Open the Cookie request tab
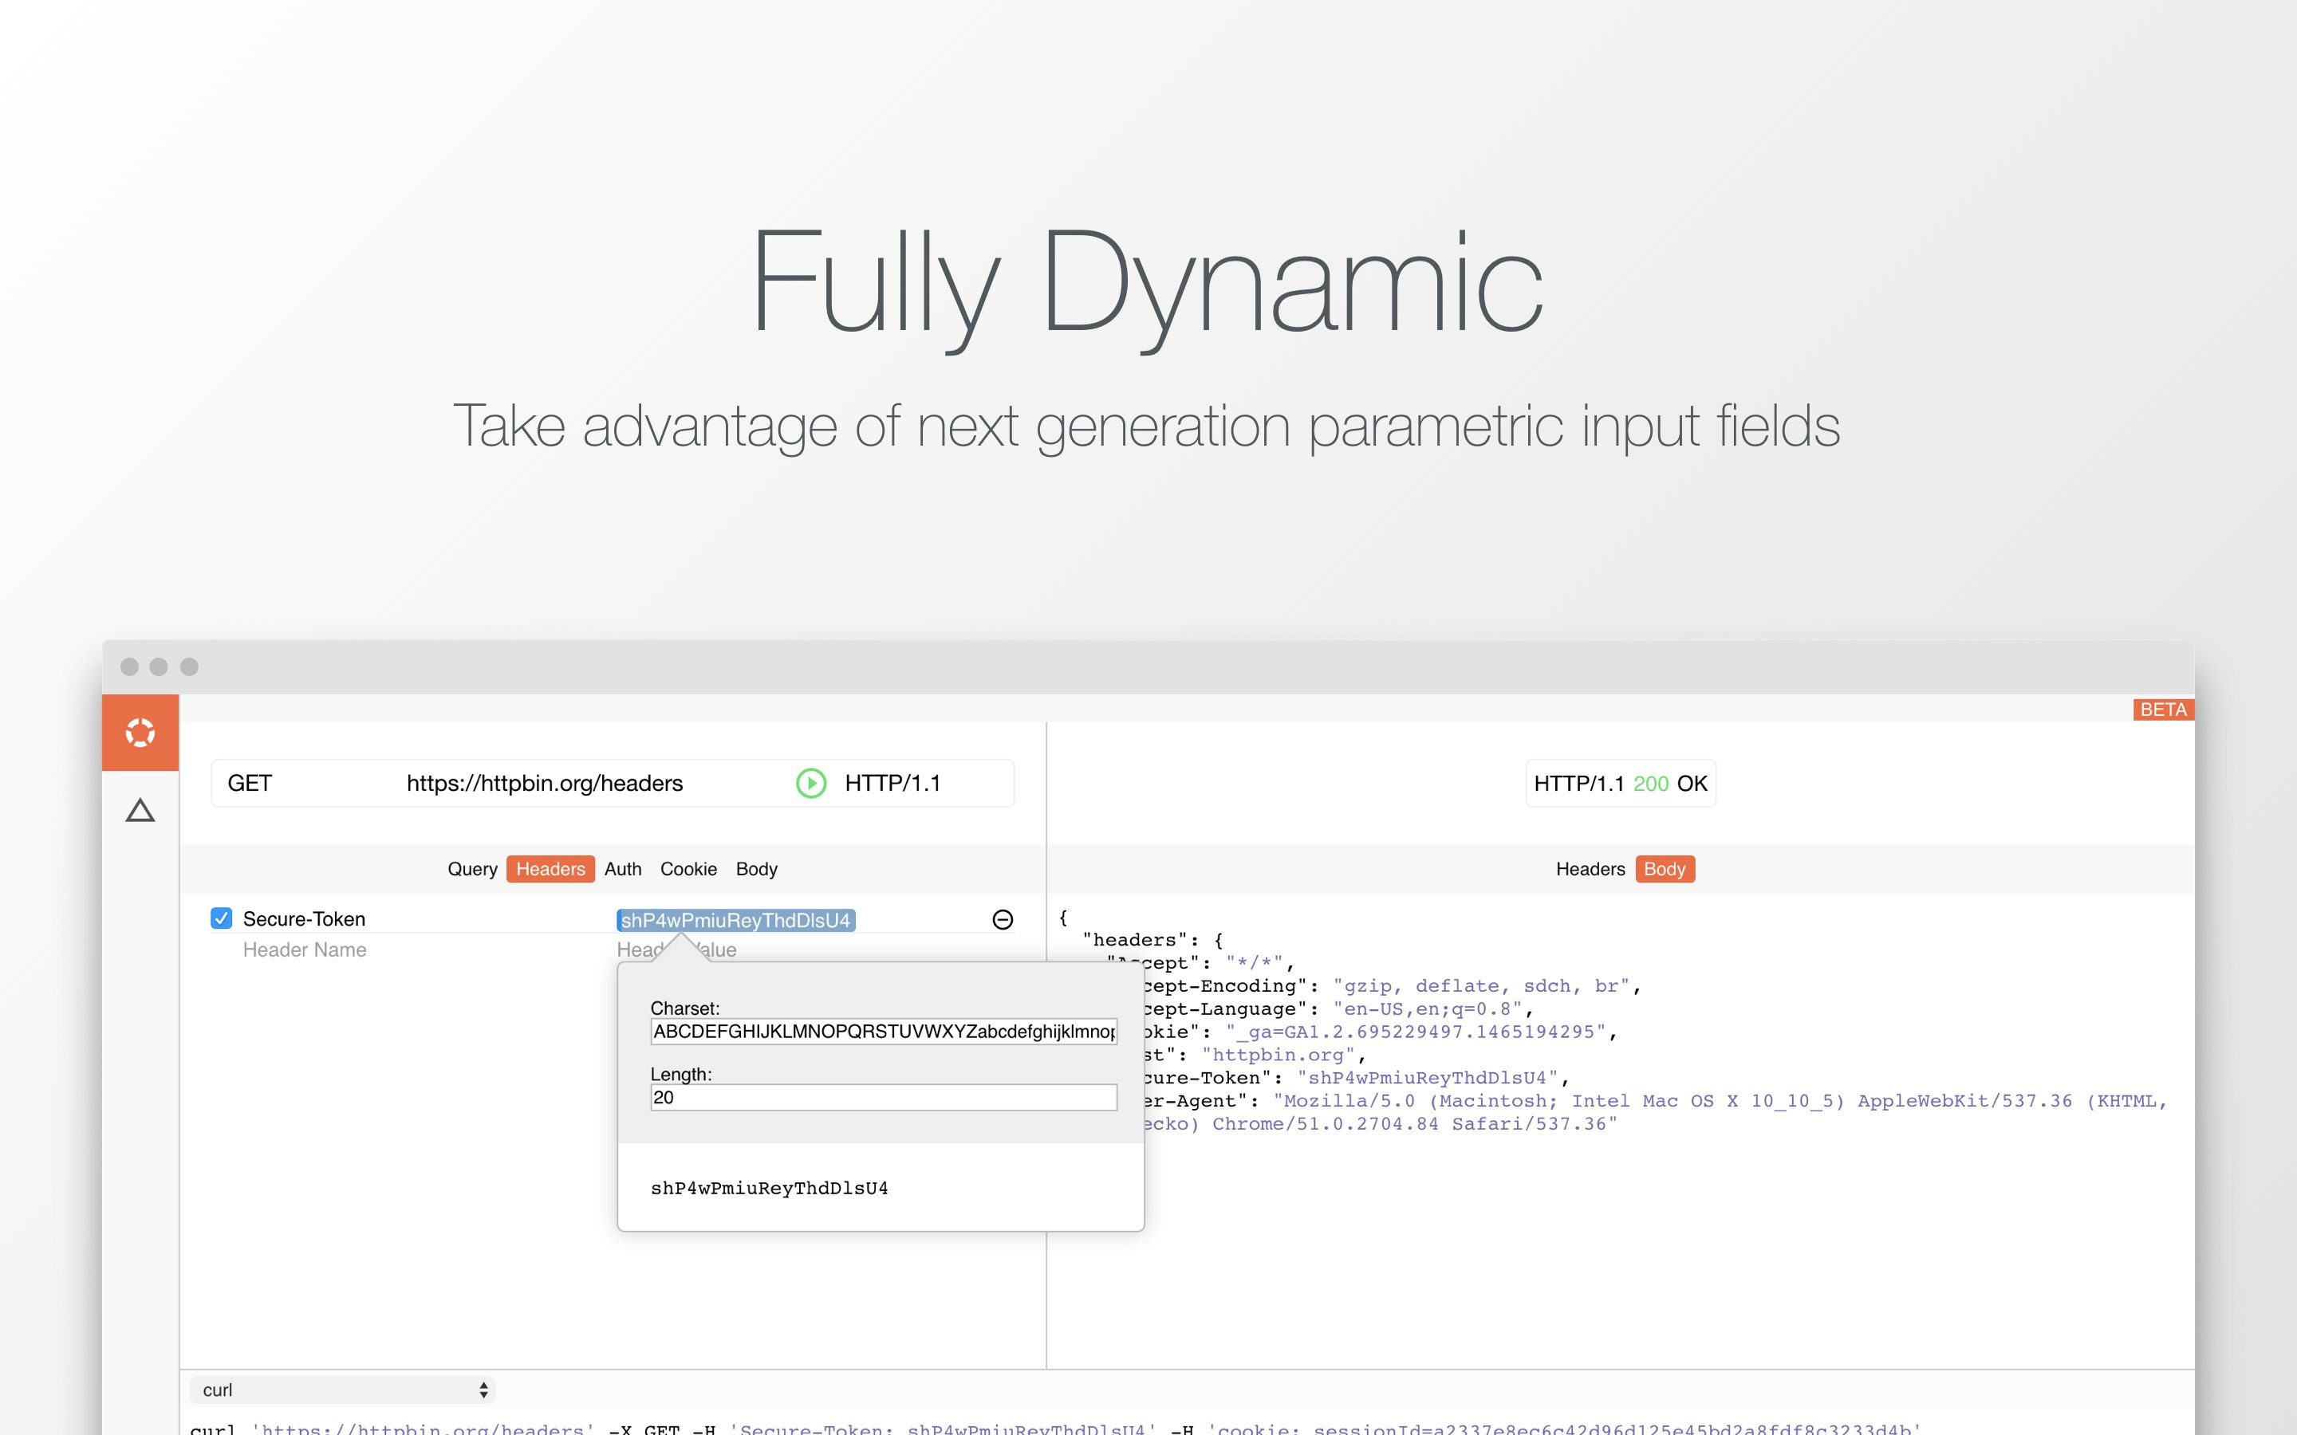The image size is (2297, 1435). pyautogui.click(x=688, y=868)
